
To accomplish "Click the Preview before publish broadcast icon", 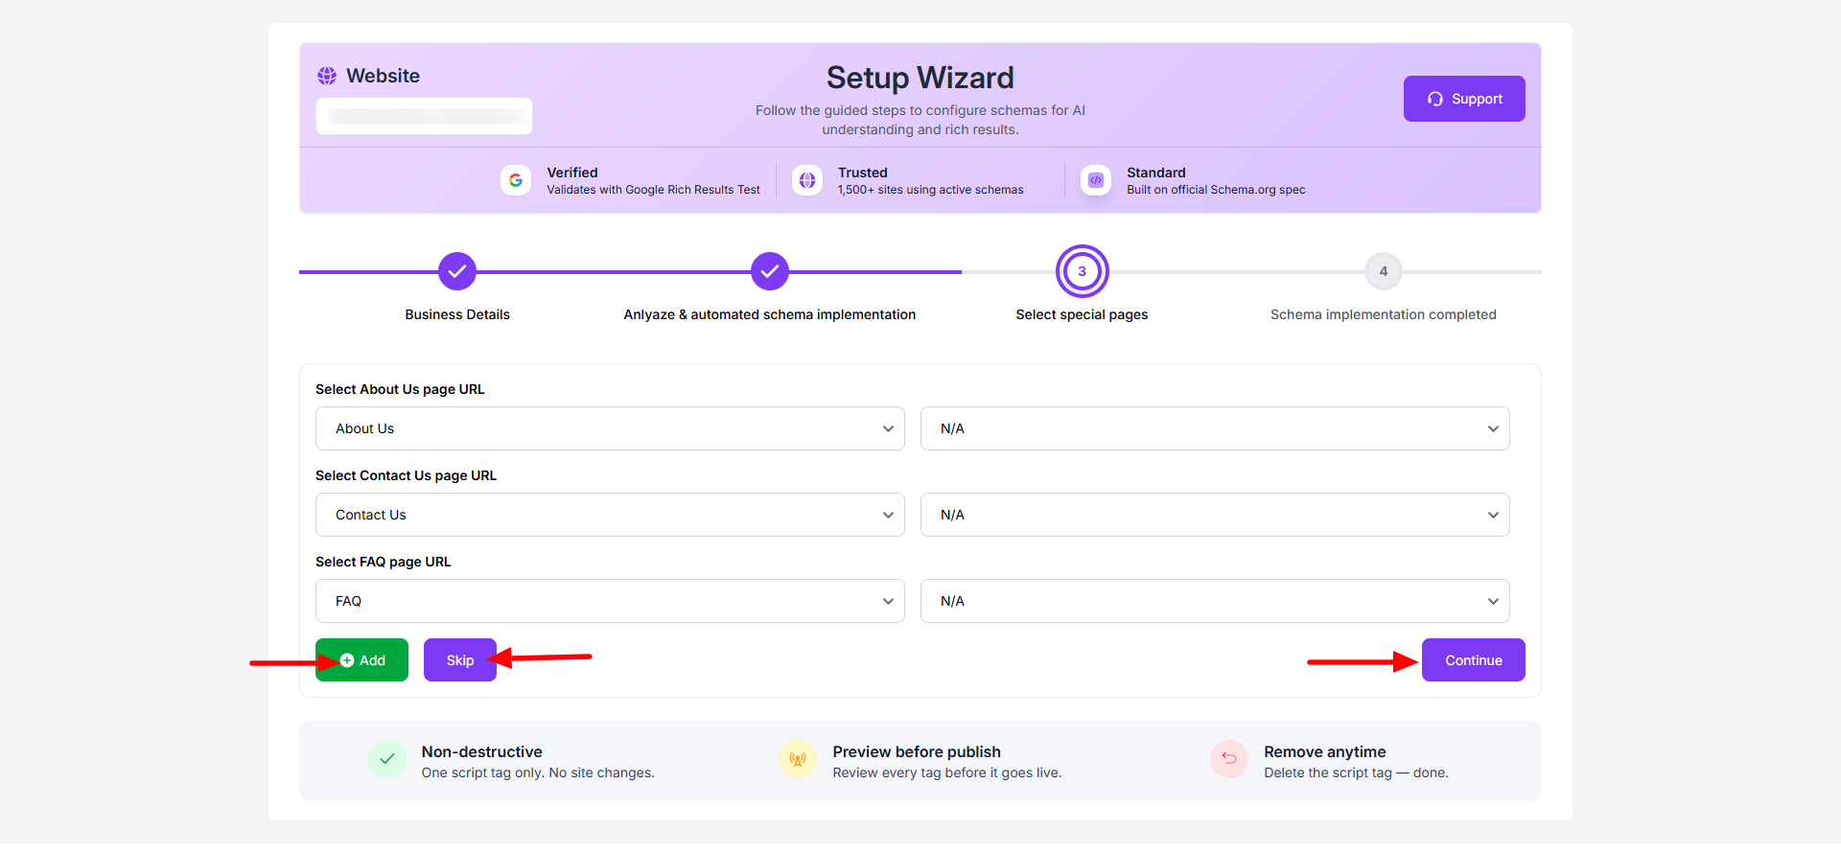I will click(798, 759).
